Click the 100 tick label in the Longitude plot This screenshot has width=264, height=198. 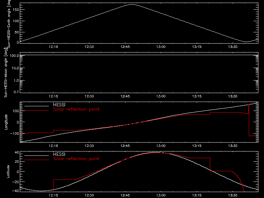[16, 111]
